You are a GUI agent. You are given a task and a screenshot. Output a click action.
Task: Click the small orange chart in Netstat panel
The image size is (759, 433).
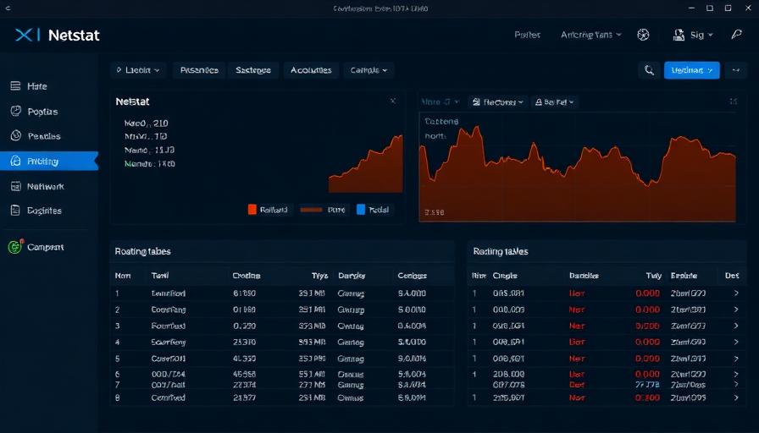pyautogui.click(x=365, y=164)
